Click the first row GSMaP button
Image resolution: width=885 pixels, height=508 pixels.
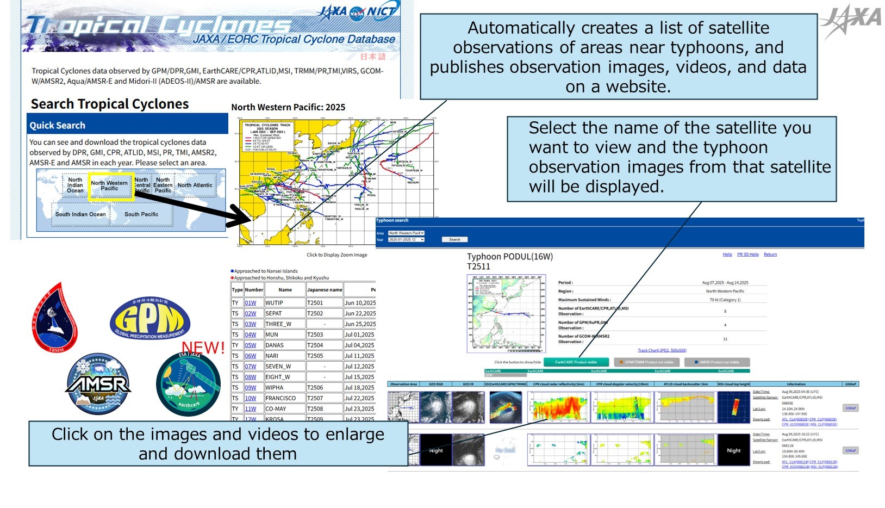(850, 408)
